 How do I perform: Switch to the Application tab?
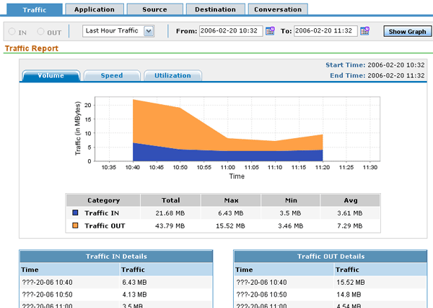tap(94, 9)
